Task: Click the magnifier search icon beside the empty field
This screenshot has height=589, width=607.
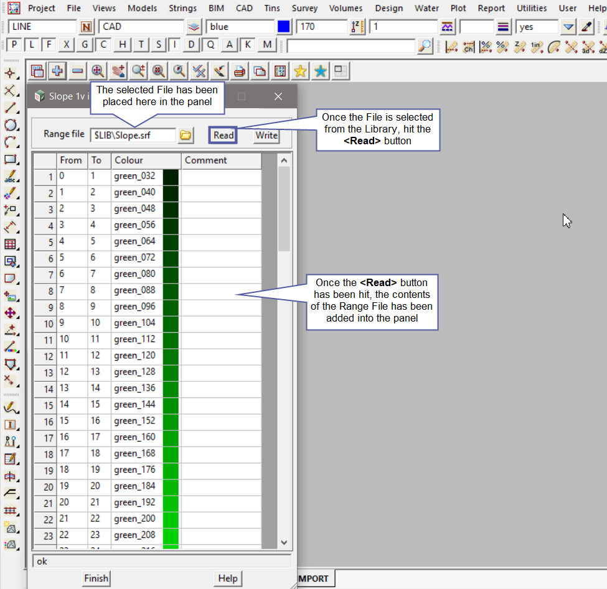Action: tap(425, 46)
